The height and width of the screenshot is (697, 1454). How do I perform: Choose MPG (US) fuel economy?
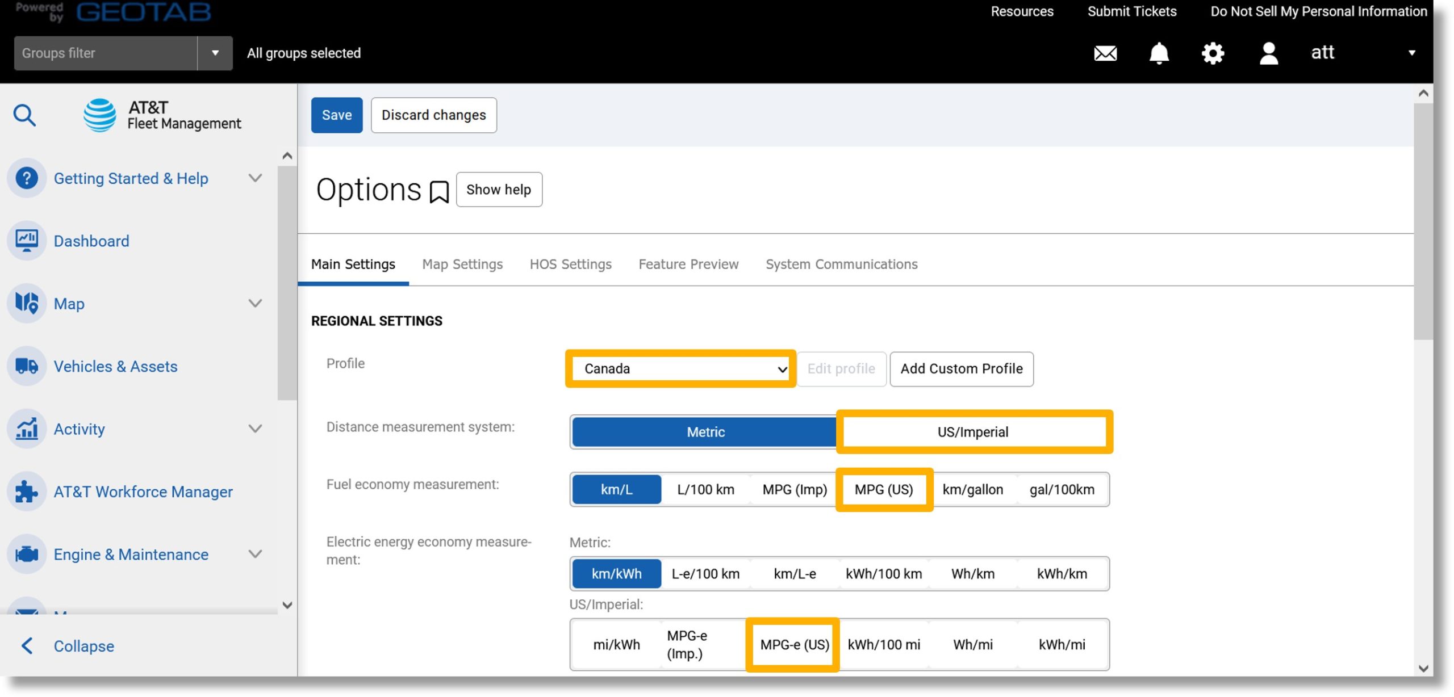coord(884,489)
